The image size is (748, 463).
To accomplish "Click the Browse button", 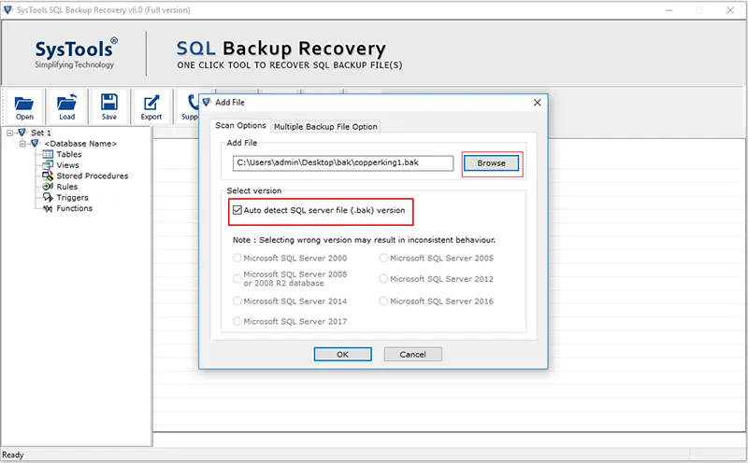I will 492,163.
